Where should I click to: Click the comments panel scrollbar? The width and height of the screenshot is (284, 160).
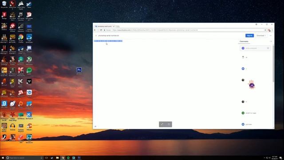click(273, 64)
